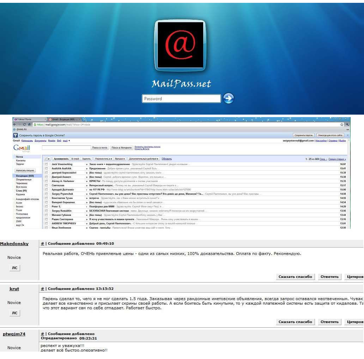
Task: Open the Календарь link
Action: coord(27,141)
